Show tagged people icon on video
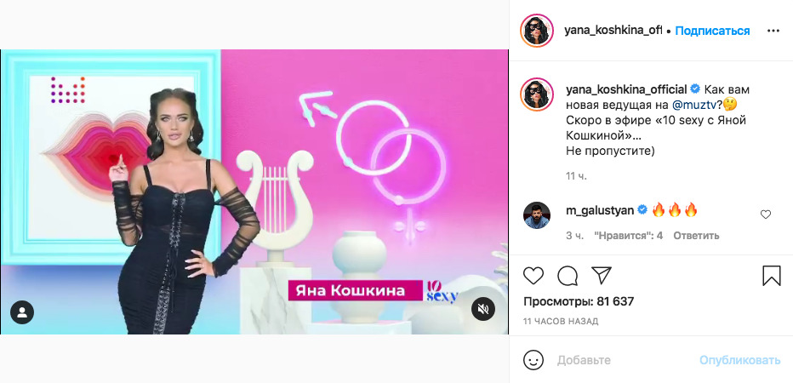Screen dimensions: 793x383 22,312
